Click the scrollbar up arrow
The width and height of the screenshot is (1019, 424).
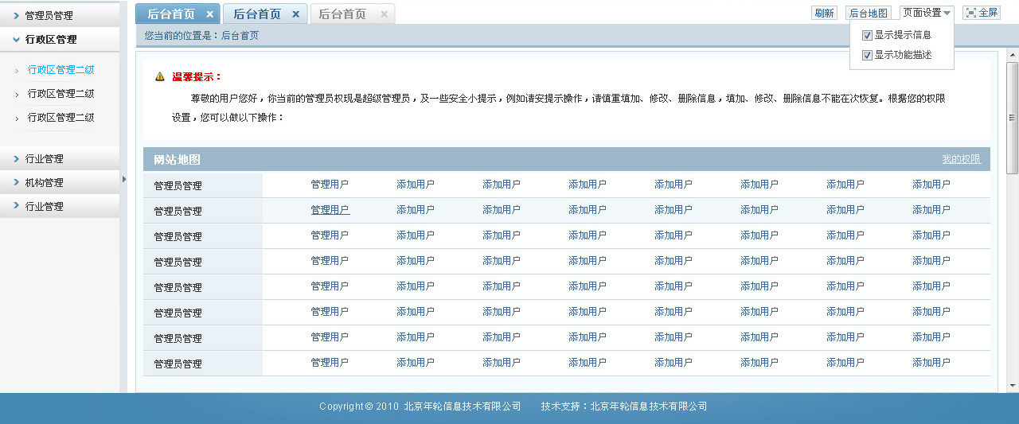pyautogui.click(x=1013, y=56)
